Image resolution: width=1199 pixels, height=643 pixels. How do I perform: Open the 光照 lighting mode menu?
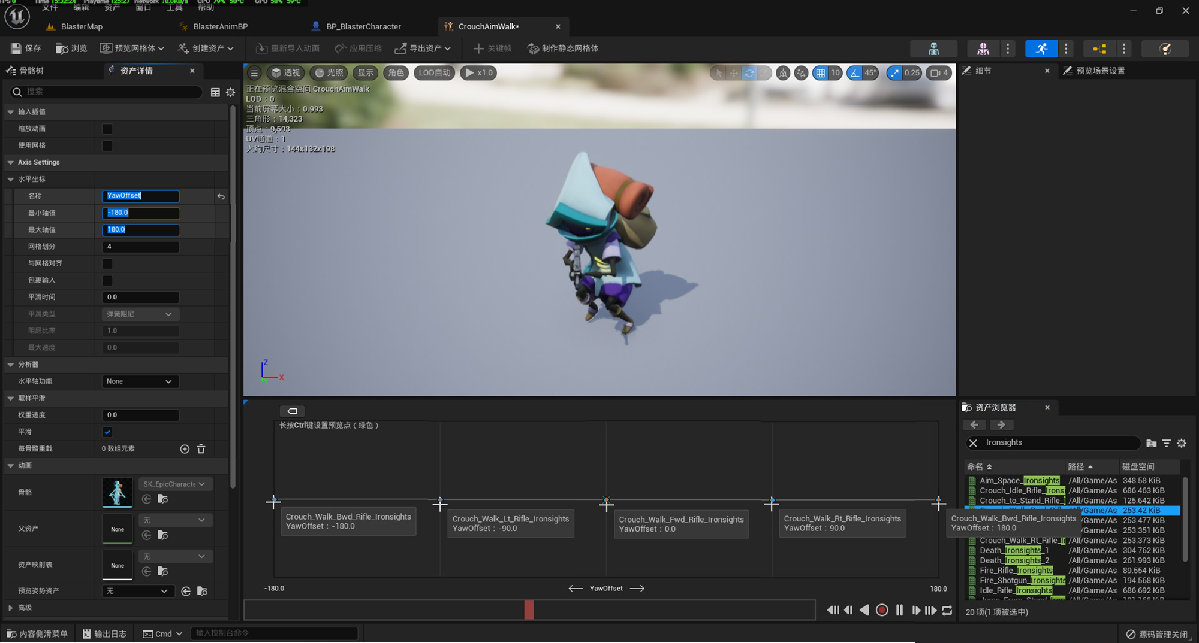(x=329, y=73)
